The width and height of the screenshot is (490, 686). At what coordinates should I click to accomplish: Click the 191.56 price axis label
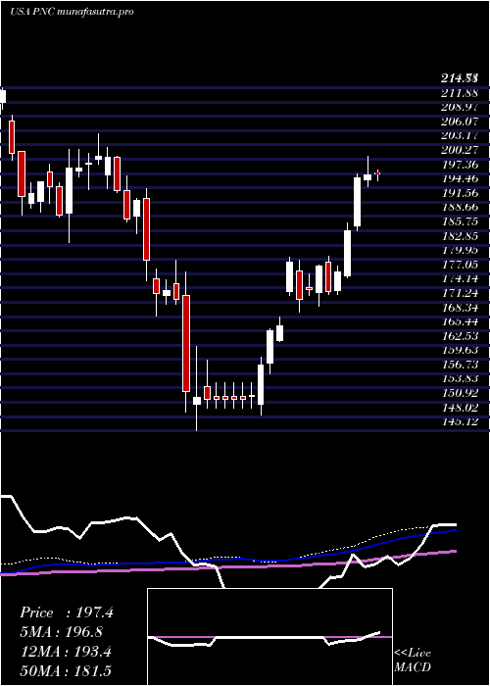click(x=459, y=193)
